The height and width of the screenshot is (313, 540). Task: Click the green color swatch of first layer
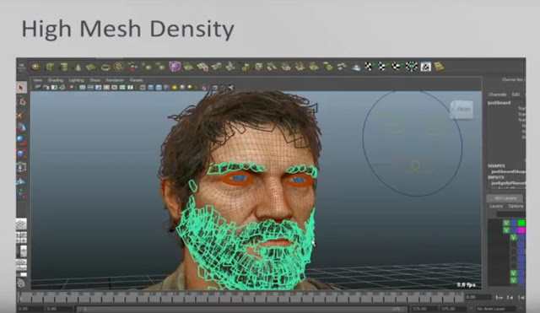(x=521, y=223)
